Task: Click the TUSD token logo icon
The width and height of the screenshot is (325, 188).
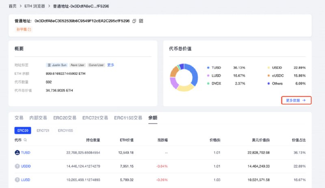Action: point(17,153)
